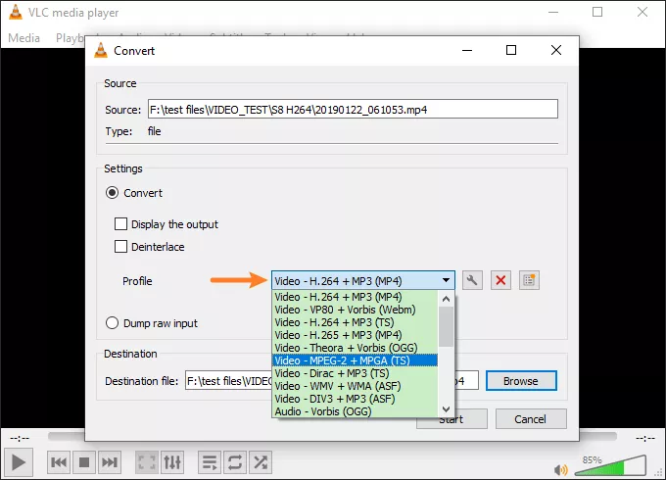Toggle the playlist view icon
The width and height of the screenshot is (666, 480).
coord(210,462)
